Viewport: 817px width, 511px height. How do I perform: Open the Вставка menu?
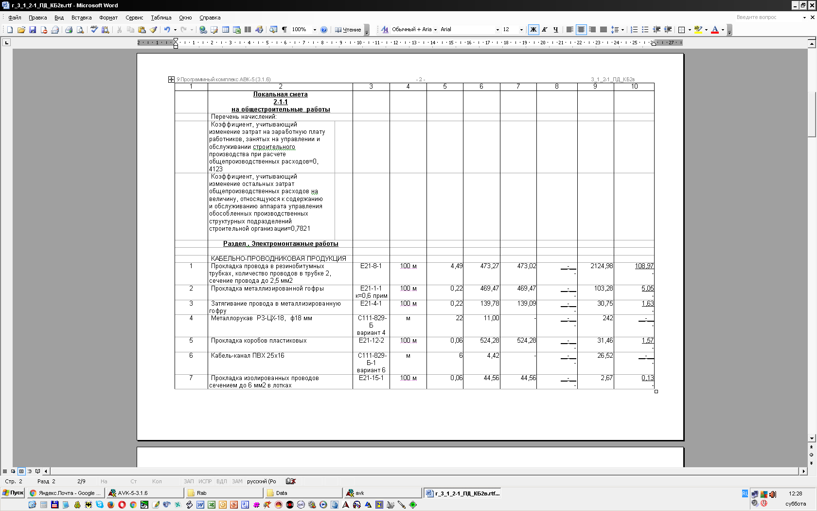tap(81, 18)
